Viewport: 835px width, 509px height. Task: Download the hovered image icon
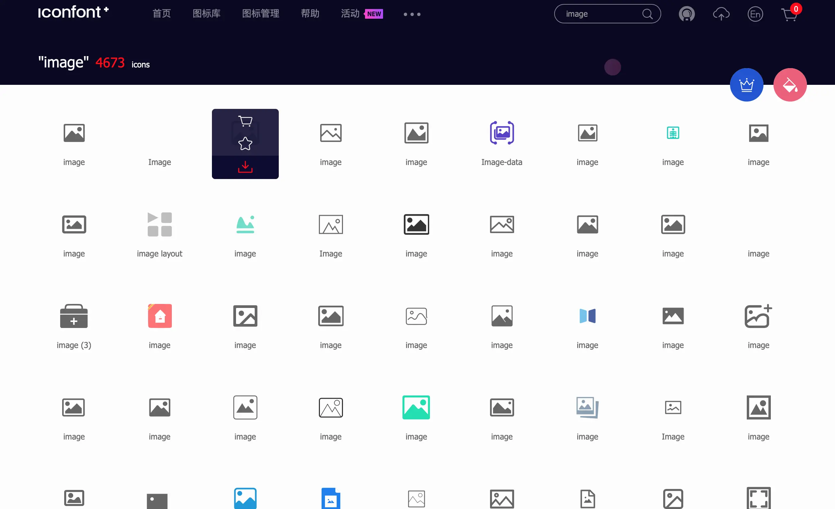click(245, 167)
